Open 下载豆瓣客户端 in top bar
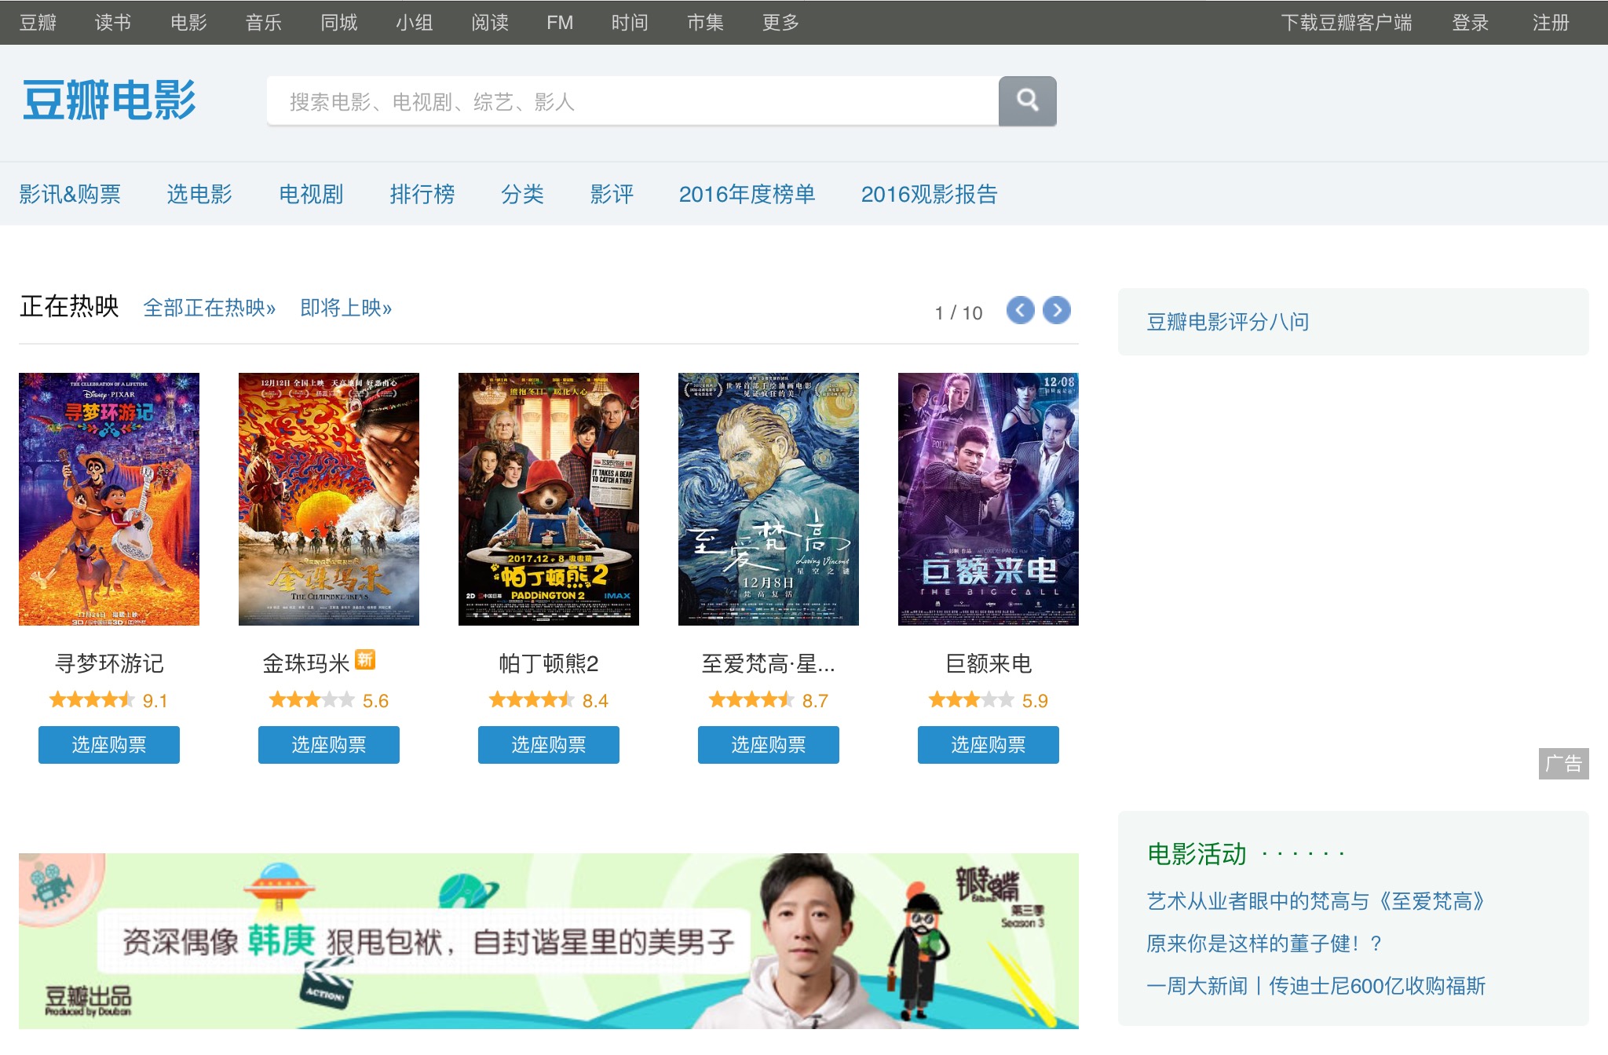 point(1346,23)
